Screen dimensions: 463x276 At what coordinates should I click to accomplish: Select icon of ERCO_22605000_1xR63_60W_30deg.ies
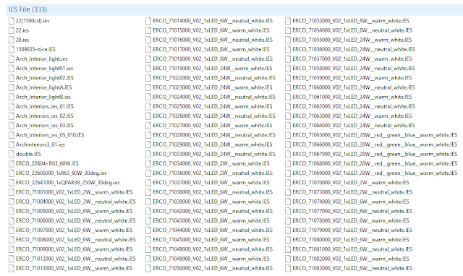[12, 173]
